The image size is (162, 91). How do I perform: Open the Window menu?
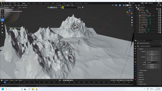[x=14, y=3]
